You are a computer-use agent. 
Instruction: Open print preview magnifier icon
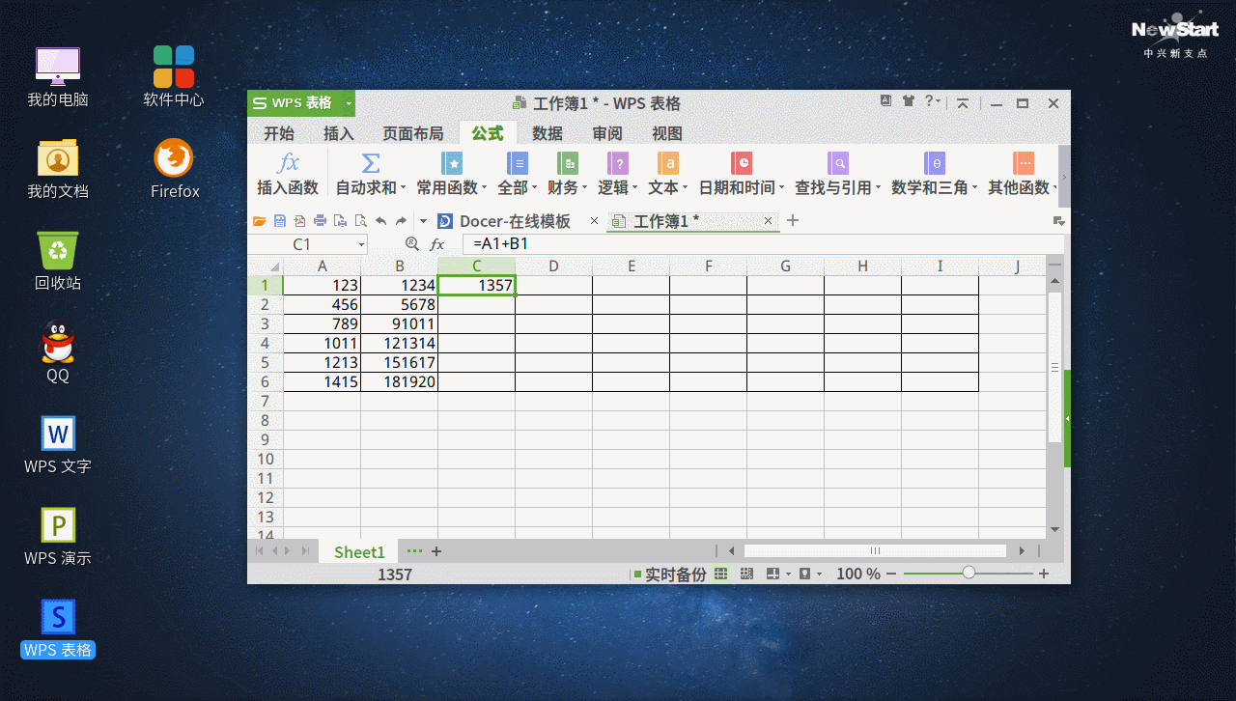361,221
